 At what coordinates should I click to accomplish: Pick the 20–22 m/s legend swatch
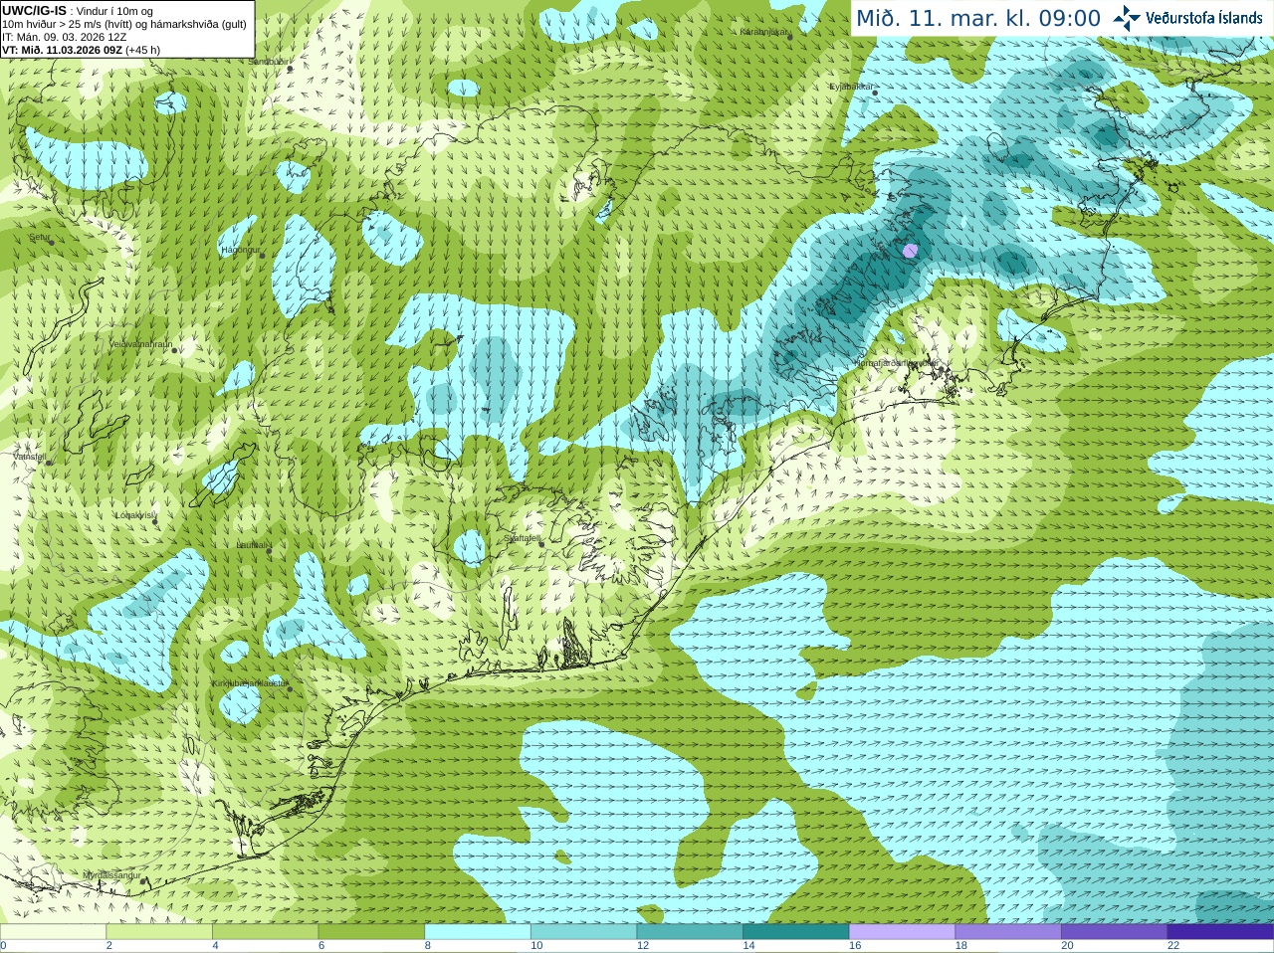coord(1115,932)
